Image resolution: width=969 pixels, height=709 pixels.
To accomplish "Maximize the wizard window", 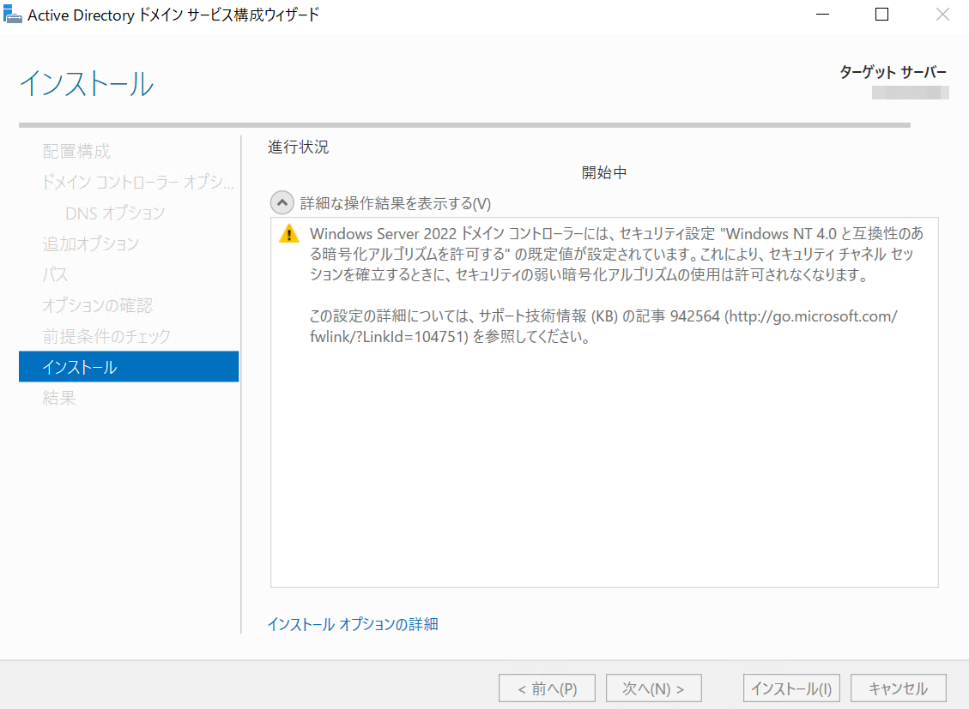I will (881, 15).
